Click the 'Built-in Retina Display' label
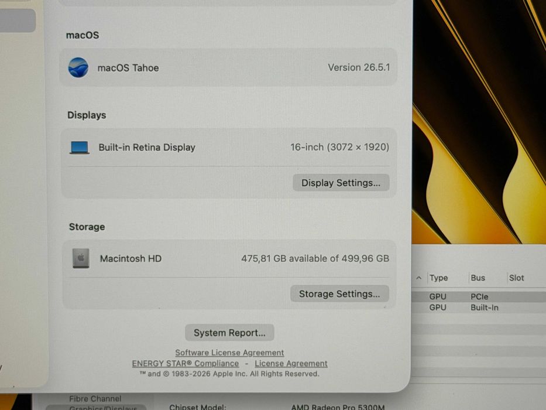 pos(147,147)
